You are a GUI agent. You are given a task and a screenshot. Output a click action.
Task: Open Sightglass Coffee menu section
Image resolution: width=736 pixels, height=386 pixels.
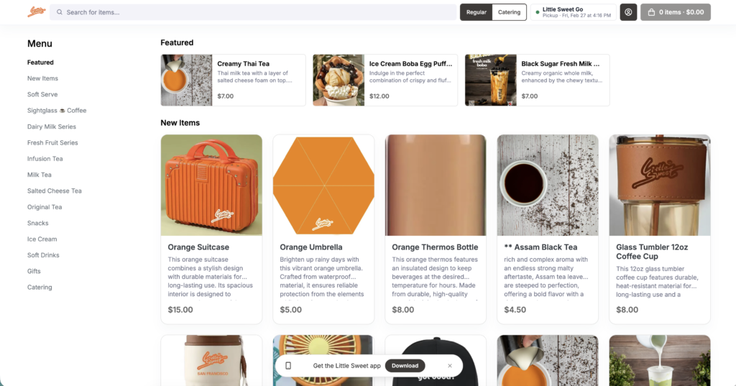click(57, 111)
